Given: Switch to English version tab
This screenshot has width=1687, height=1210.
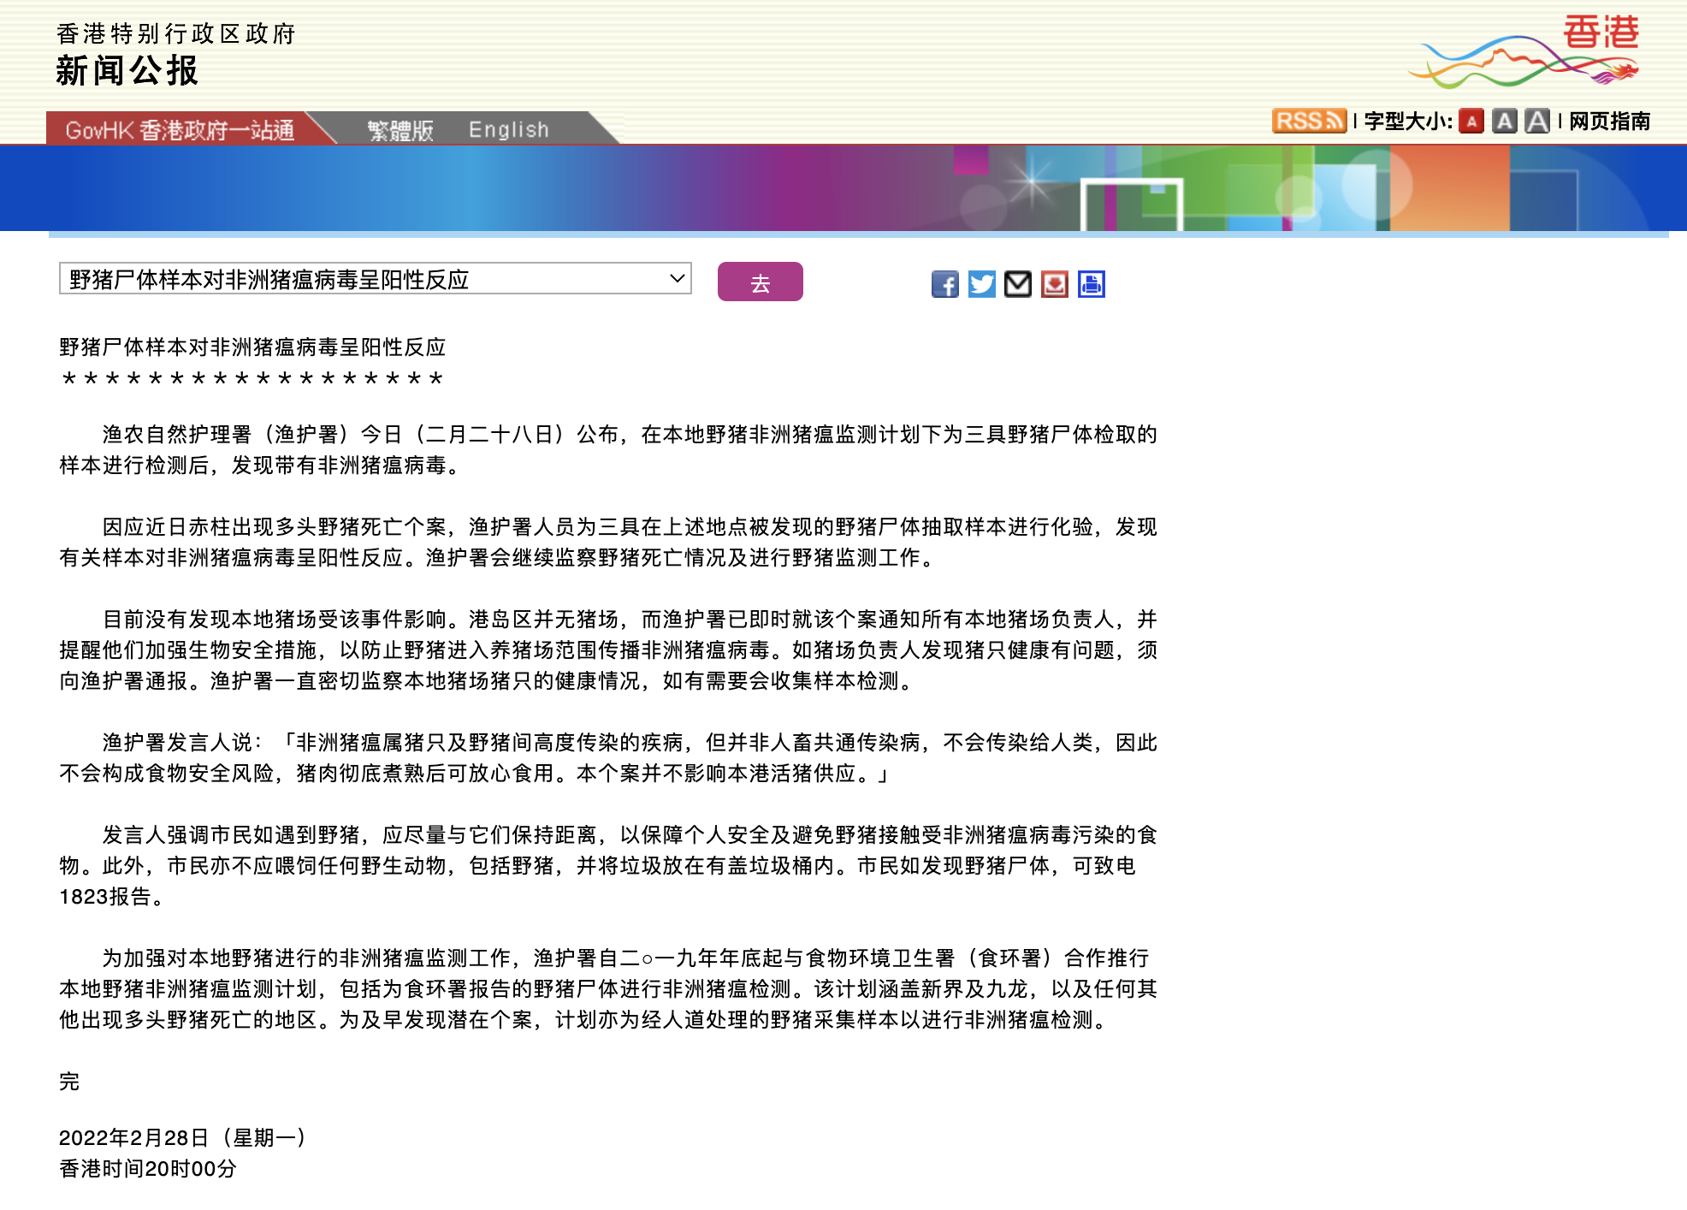Looking at the screenshot, I should tap(508, 130).
